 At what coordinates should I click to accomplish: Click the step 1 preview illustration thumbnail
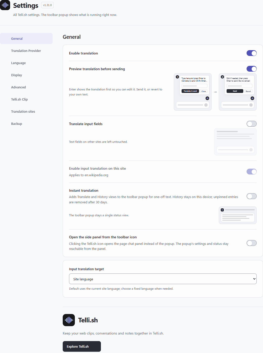193,92
